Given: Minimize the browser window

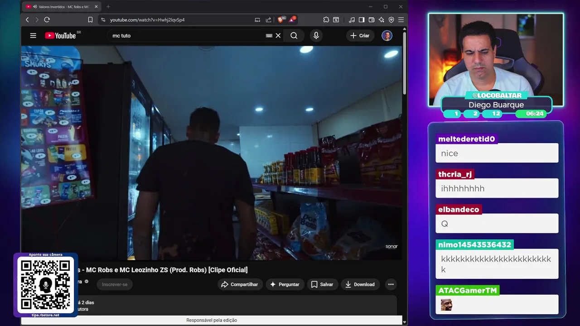Looking at the screenshot, I should pos(371,7).
